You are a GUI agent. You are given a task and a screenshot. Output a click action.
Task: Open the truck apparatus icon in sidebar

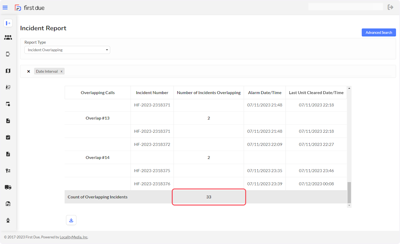click(x=8, y=187)
